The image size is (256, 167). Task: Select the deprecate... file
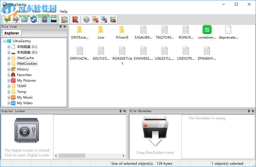228,33
